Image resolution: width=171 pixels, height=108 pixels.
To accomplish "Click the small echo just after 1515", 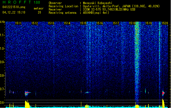I will pyautogui.click(x=87, y=92).
